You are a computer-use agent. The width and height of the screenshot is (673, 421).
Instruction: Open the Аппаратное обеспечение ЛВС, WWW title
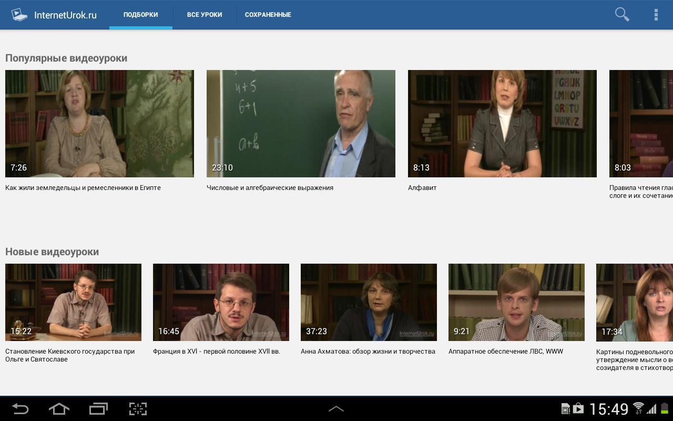506,352
